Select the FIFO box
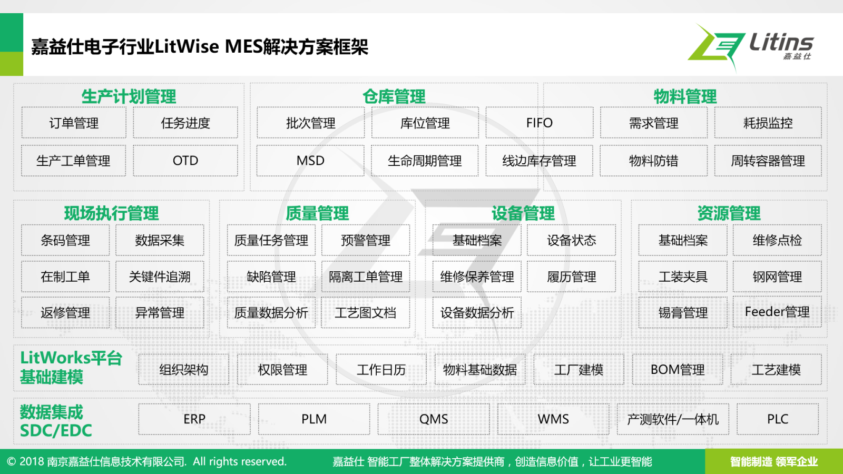The image size is (843, 474). (540, 123)
